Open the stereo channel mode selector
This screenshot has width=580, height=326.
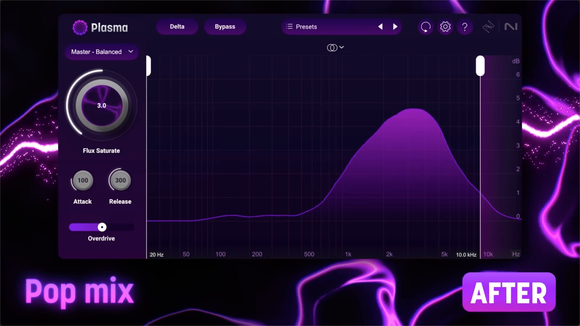(x=335, y=47)
